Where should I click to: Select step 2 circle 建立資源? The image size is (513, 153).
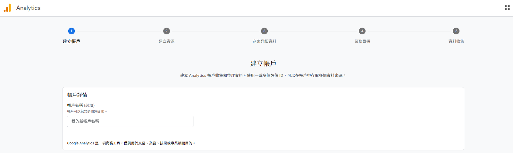166,31
